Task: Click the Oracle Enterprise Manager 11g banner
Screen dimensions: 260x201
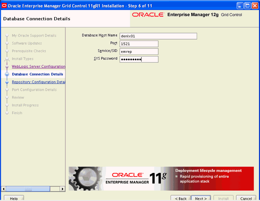Action: pos(161,179)
